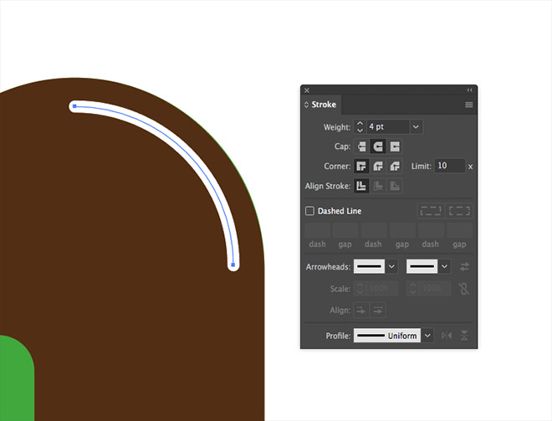Select Round Cap option
The height and width of the screenshot is (421, 552).
(378, 146)
